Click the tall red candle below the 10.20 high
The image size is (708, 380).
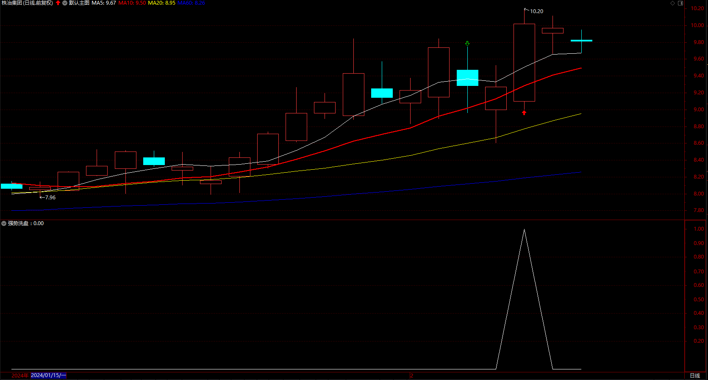524,63
